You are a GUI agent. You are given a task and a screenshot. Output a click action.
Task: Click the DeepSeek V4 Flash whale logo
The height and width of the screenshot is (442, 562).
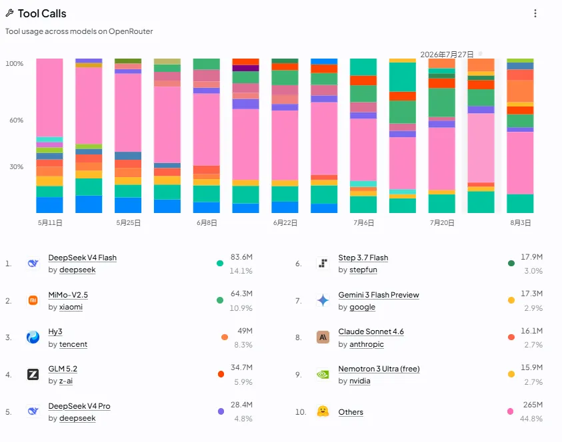click(x=33, y=264)
